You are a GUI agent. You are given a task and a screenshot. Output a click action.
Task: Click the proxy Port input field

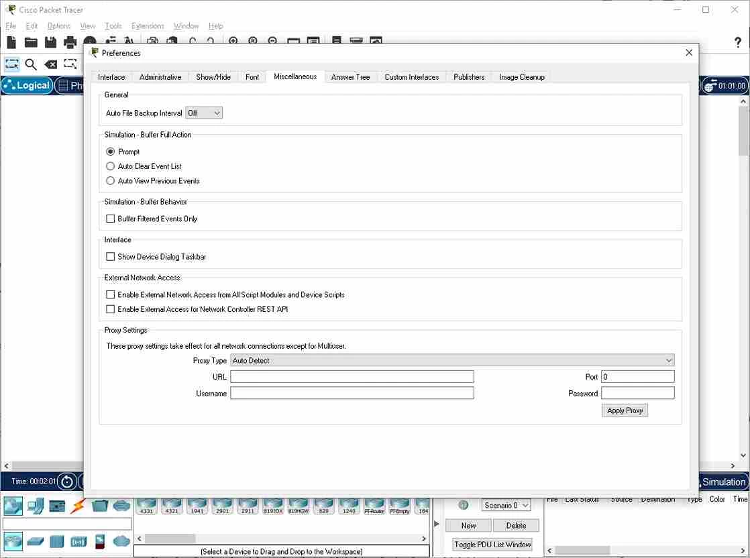638,377
